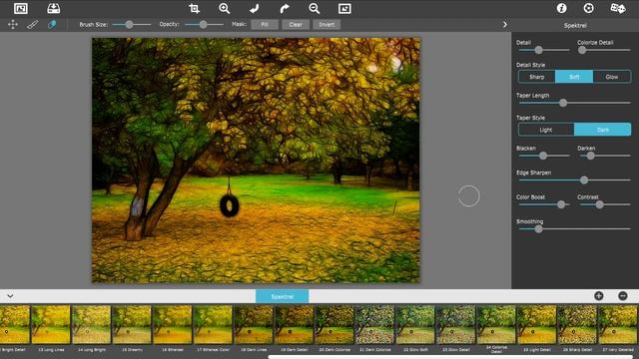Click the fit-to-screen view icon
Image resolution: width=639 pixels, height=359 pixels.
point(344,8)
